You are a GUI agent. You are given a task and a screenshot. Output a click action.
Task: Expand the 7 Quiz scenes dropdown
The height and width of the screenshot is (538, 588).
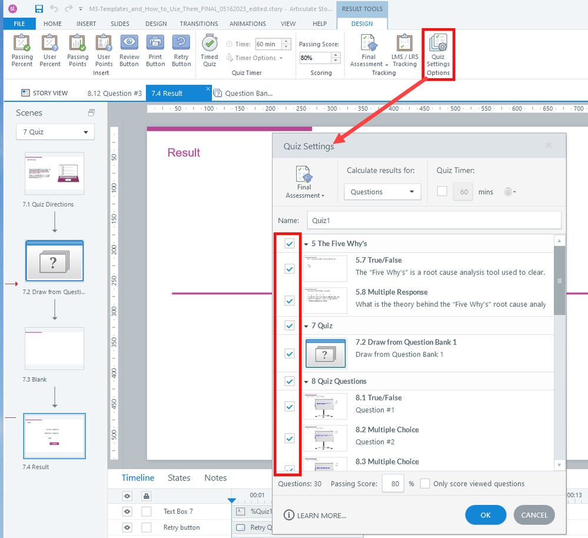coord(55,132)
